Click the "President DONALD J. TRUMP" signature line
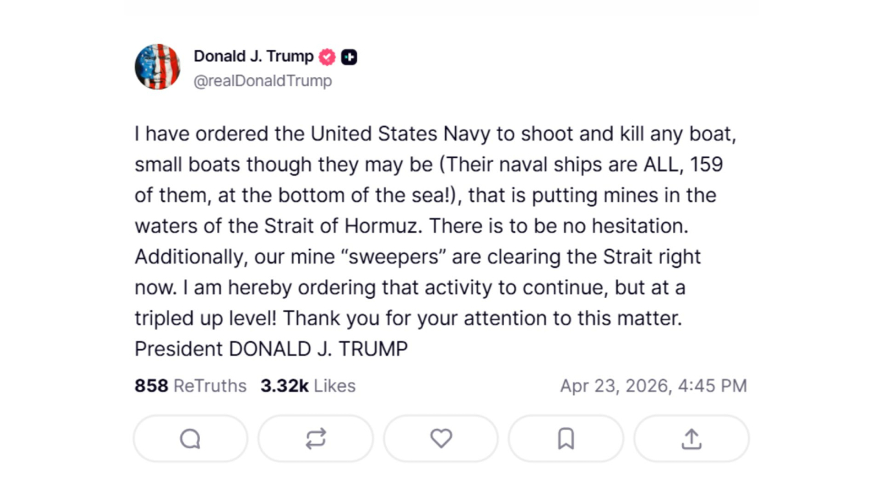882x496 pixels. [271, 349]
